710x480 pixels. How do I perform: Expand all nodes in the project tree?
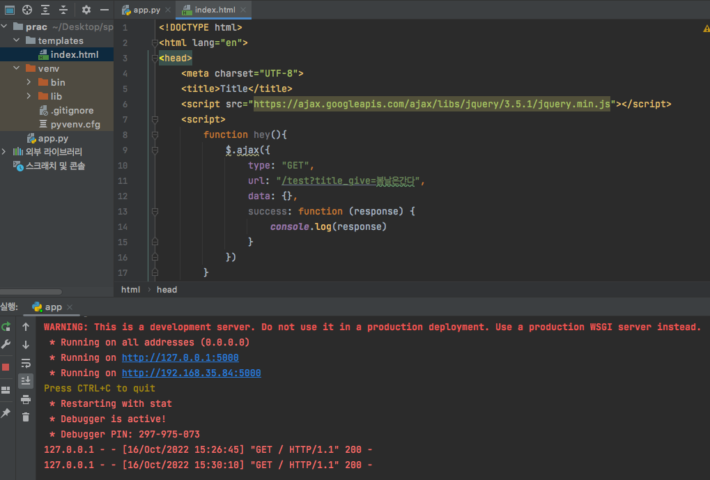45,10
